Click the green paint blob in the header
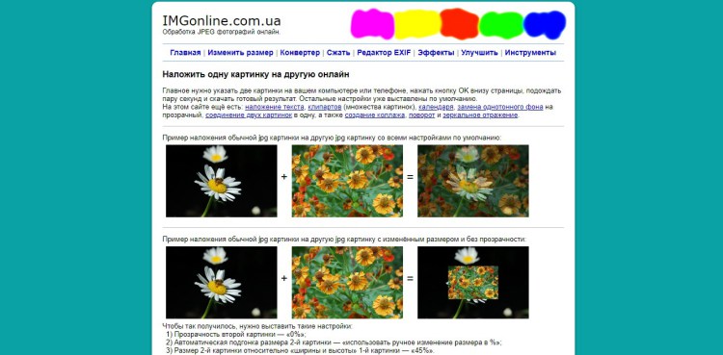Image resolution: width=723 pixels, height=355 pixels. click(501, 25)
